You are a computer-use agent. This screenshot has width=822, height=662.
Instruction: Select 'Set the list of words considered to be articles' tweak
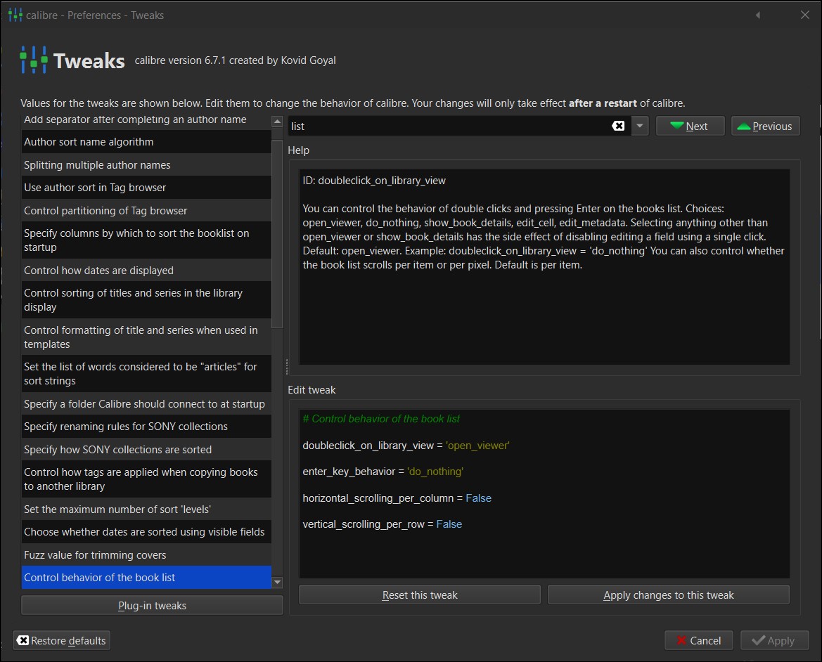coord(146,374)
